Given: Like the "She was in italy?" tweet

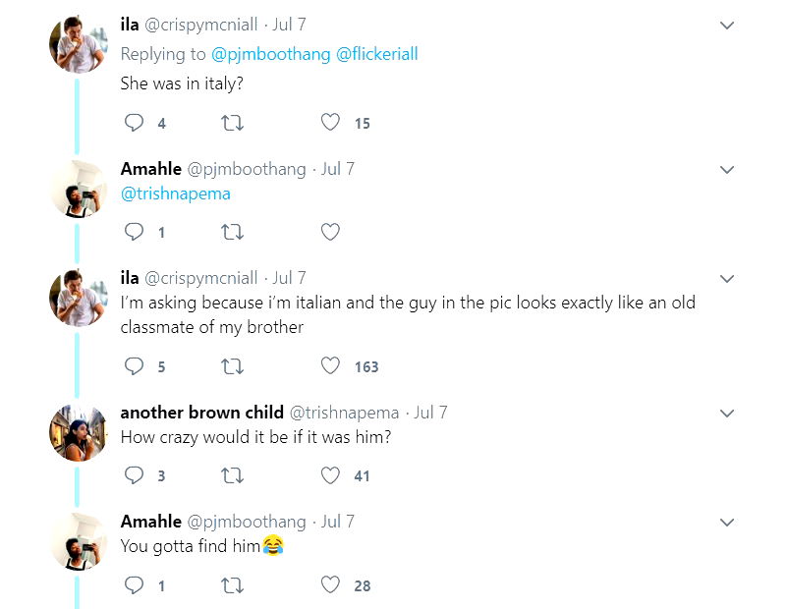Looking at the screenshot, I should click(x=331, y=123).
